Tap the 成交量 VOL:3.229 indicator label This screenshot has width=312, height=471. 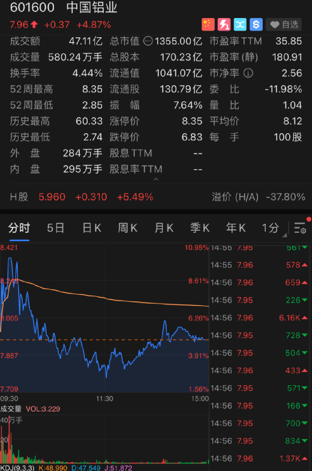[x=30, y=409]
